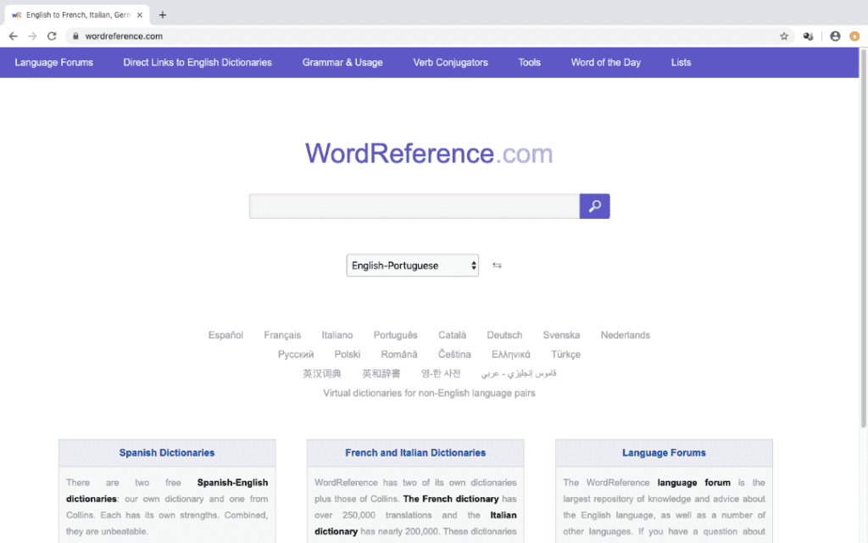
Task: Click the Deutsch language link
Action: 504,335
